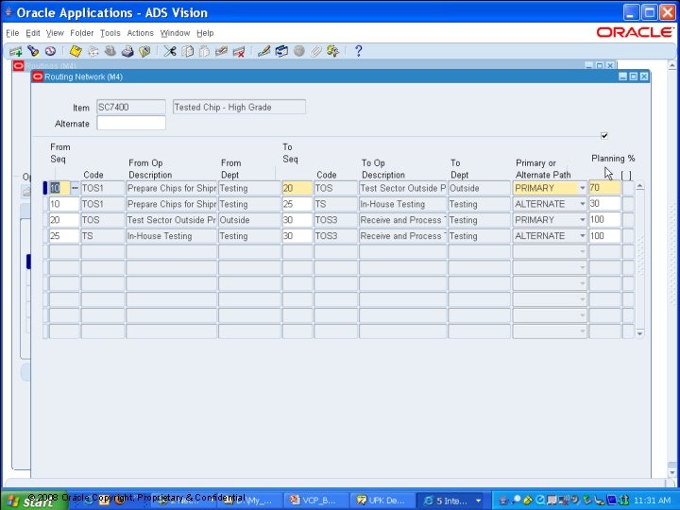This screenshot has width=680, height=510.
Task: Click the Window Help question mark icon
Action: 358,51
